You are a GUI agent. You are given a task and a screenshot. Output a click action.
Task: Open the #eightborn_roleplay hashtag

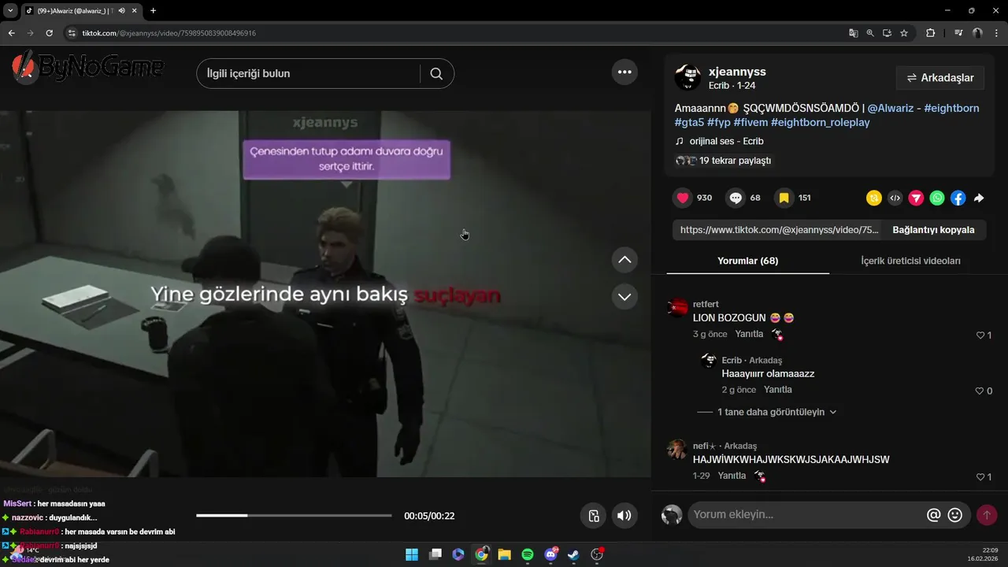pyautogui.click(x=821, y=122)
